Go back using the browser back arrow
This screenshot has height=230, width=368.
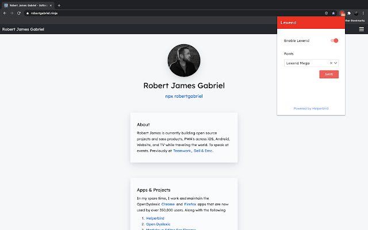tap(5, 13)
